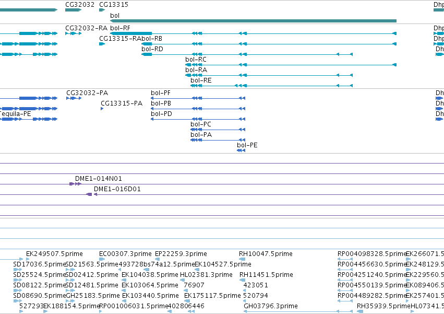The width and height of the screenshot is (444, 314).
Task: Click EST SD25524.5prime label
Action: pyautogui.click(x=40, y=275)
